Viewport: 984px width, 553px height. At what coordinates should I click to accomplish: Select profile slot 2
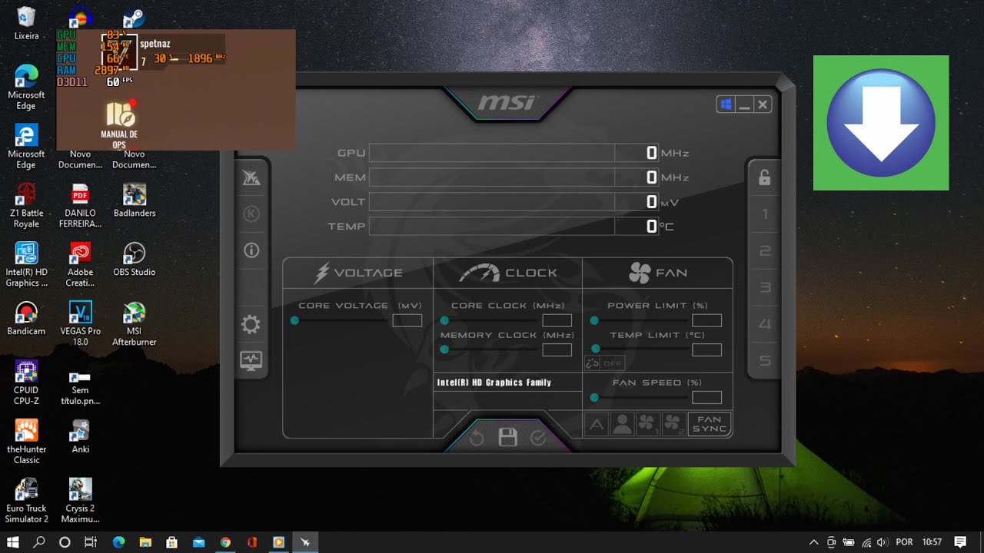pyautogui.click(x=764, y=251)
